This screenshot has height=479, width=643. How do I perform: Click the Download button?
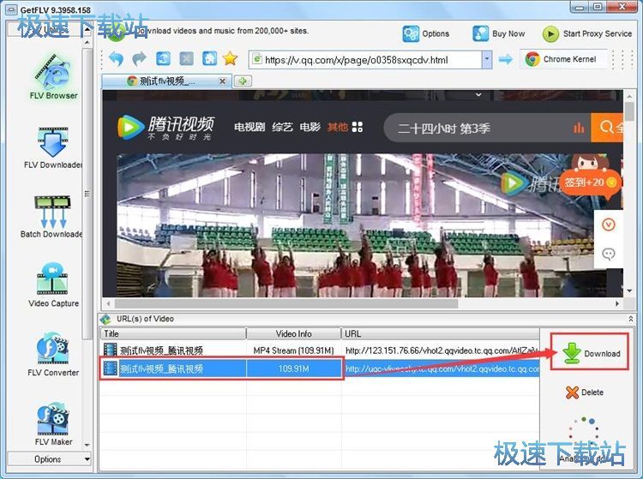point(591,353)
